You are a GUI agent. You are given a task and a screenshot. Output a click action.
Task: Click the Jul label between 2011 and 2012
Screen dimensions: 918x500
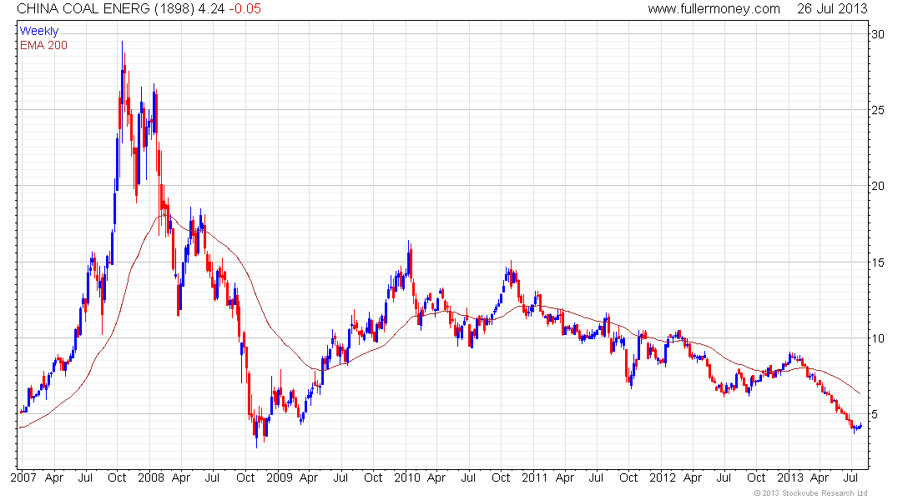tap(596, 477)
